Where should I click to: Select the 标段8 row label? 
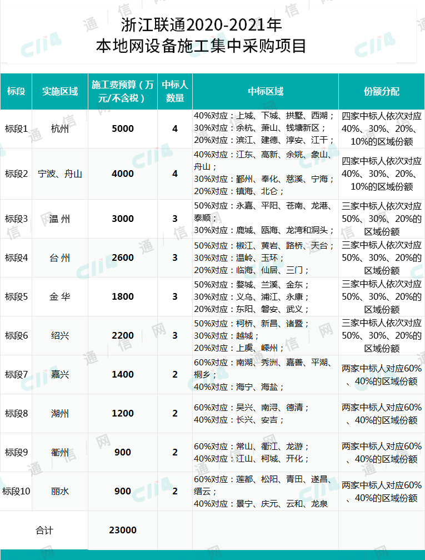point(16,413)
